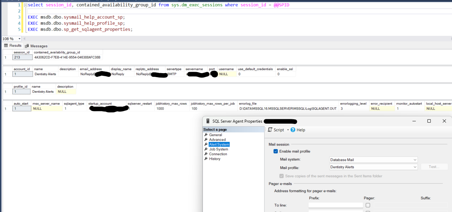The height and width of the screenshot is (212, 452).
Task: Click the account_id column header
Action: coord(22,69)
